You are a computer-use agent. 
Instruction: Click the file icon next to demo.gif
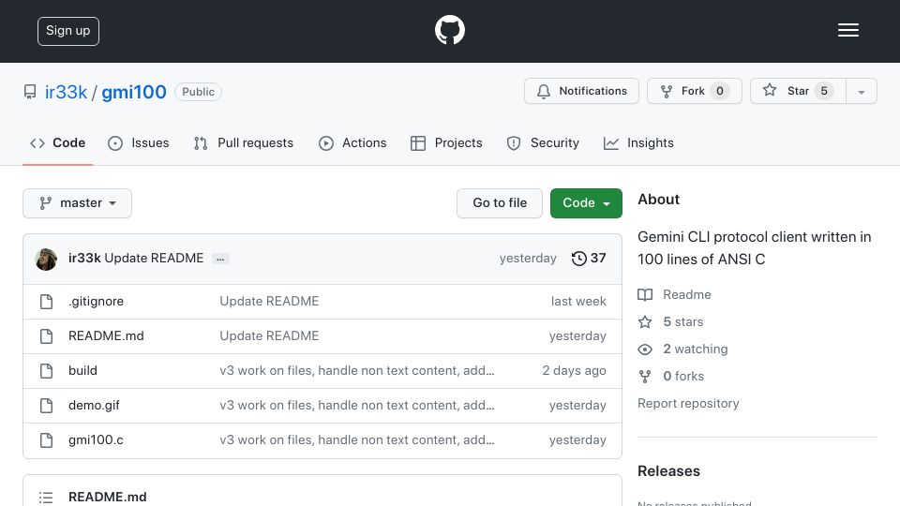point(47,406)
